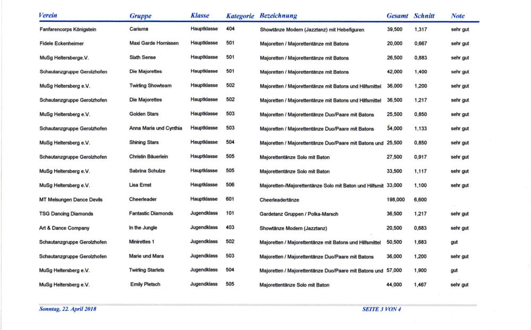Select the Sixth Sense group cell
Image resolution: width=531 pixels, height=330 pixels.
(142, 57)
